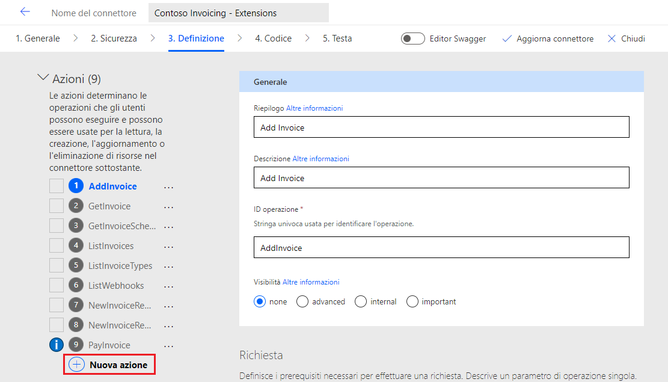Screen dimensions: 668x382
Task: Click Aggiorna connettore button
Action: [x=547, y=39]
